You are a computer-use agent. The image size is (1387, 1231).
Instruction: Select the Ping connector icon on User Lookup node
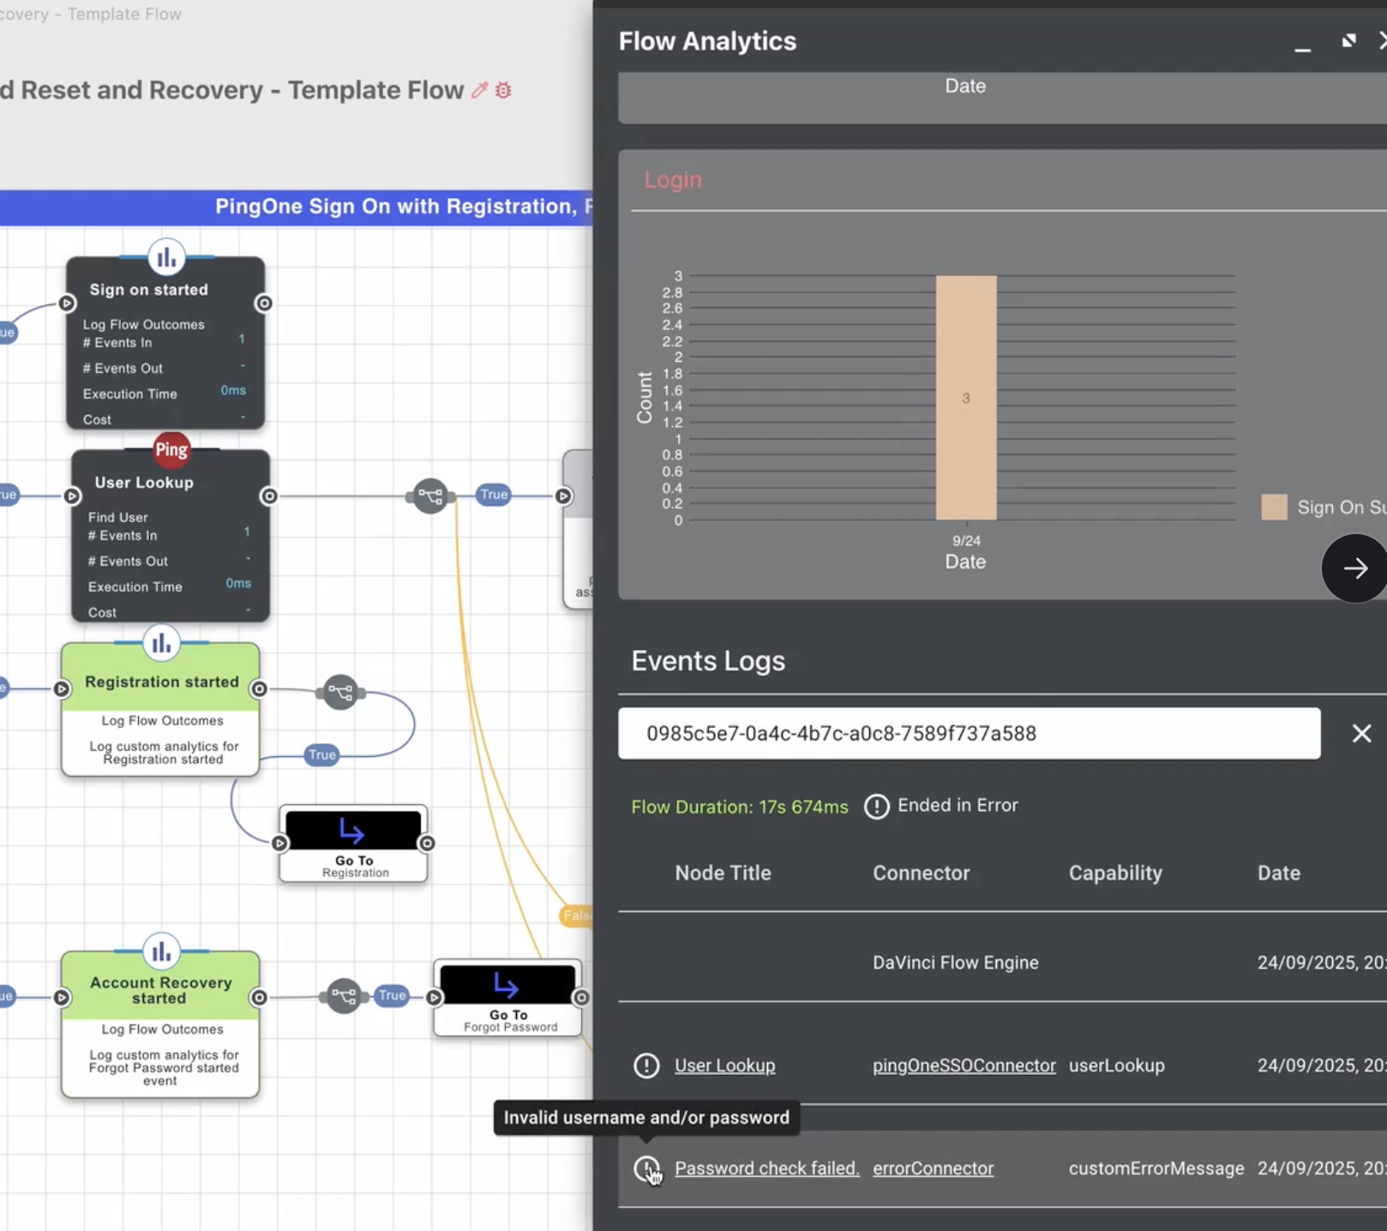click(x=171, y=449)
